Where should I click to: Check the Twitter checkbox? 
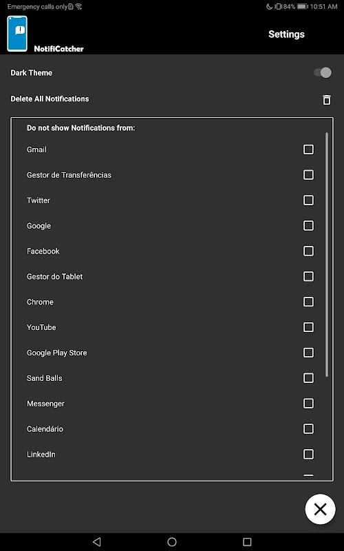tap(308, 200)
